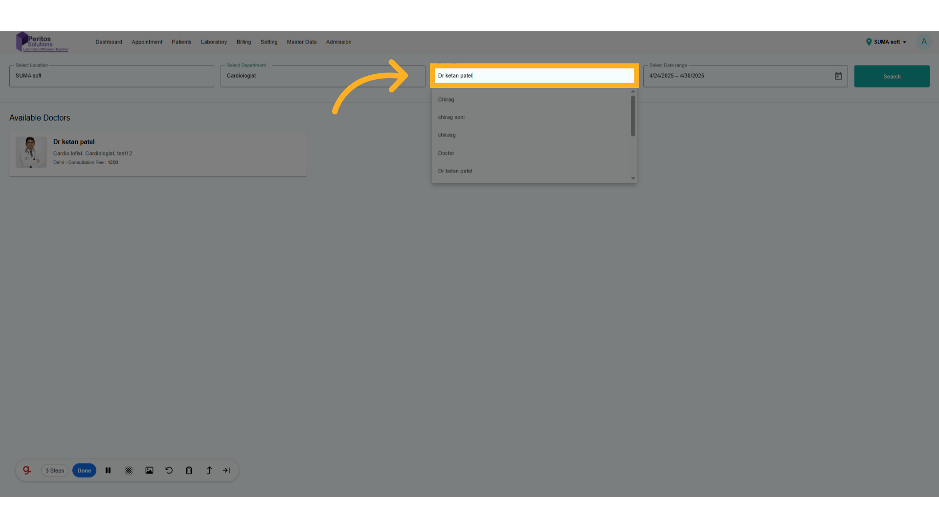This screenshot has width=939, height=528.
Task: Click the upward arrow icon in recorder bar
Action: 209,470
